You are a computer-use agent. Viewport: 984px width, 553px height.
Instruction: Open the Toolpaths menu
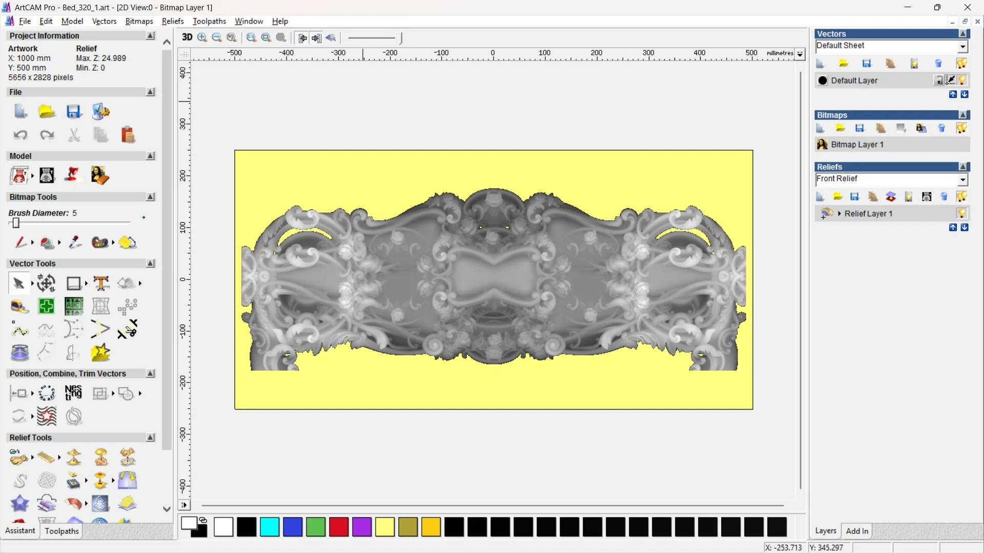(x=209, y=21)
